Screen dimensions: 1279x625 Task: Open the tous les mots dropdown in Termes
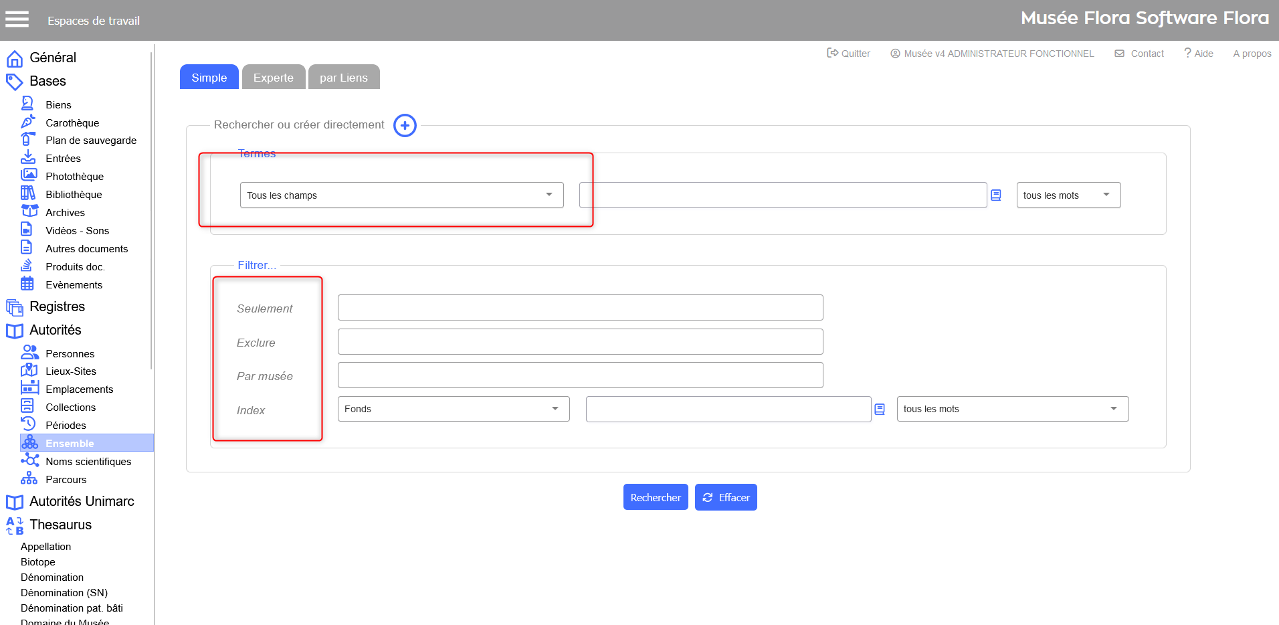[1068, 195]
